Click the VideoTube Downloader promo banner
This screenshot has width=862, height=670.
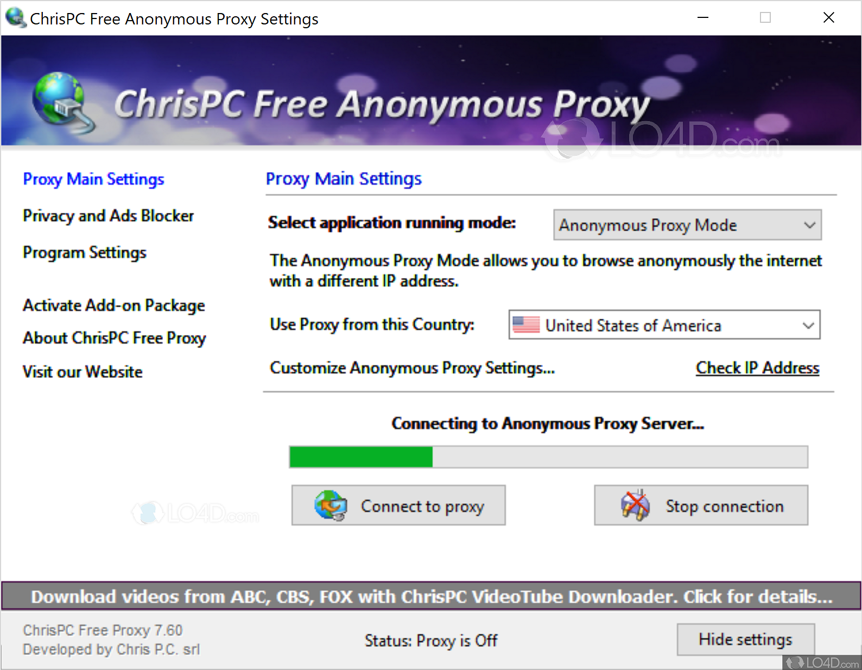(432, 597)
